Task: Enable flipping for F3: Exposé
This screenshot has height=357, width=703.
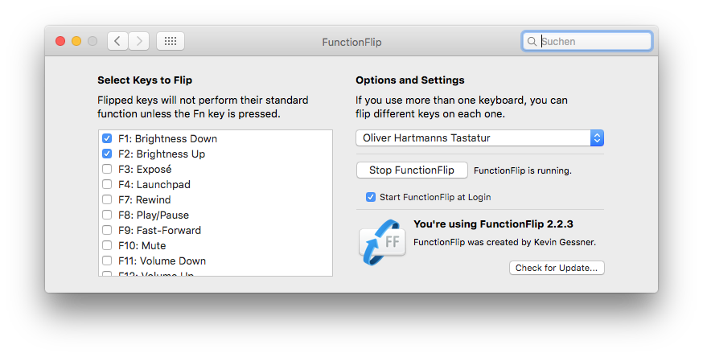Action: pyautogui.click(x=107, y=169)
